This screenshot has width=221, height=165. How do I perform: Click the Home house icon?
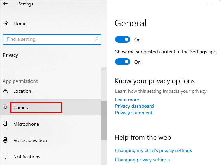pos(5,23)
